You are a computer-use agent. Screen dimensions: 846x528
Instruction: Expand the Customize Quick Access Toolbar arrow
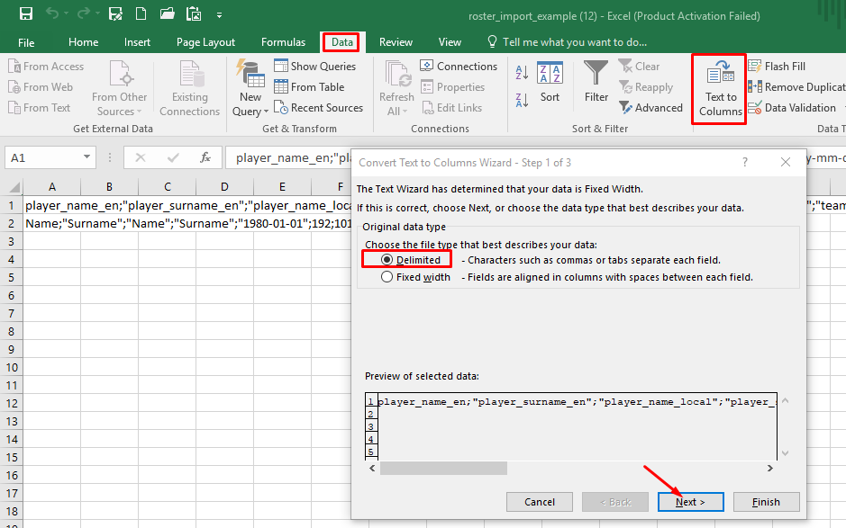[219, 15]
